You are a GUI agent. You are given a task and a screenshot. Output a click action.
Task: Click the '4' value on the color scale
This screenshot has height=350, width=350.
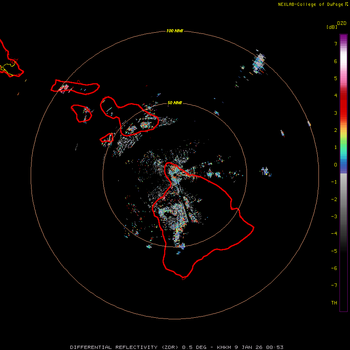pos(336,96)
